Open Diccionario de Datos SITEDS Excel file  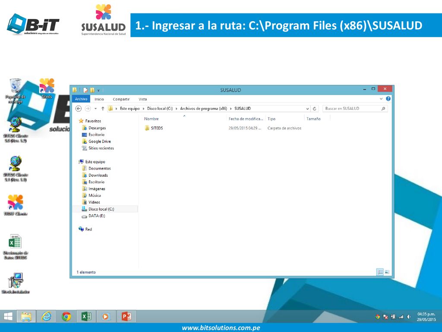tap(15, 246)
